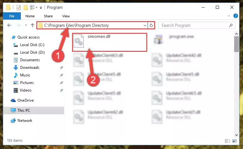Open the recent locations dropdown arrow
Viewport: 243px width, 149px height.
26,25
